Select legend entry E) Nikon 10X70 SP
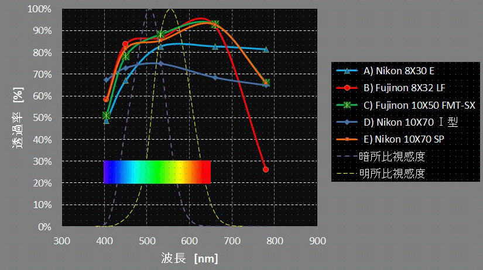Image resolution: width=483 pixels, height=270 pixels. click(x=390, y=139)
